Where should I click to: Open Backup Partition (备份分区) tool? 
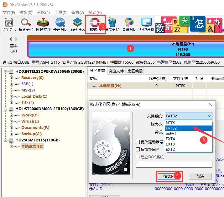tap(129, 22)
